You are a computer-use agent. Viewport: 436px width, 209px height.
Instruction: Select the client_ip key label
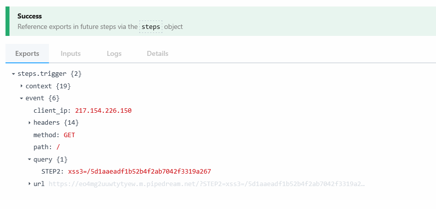point(50,111)
